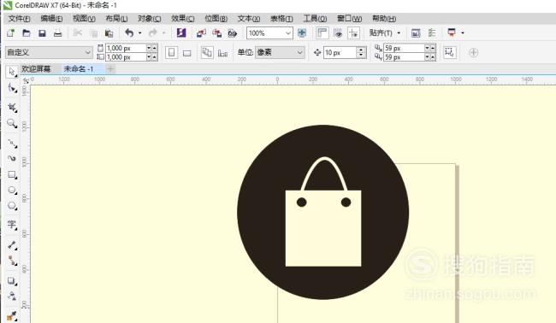Select the Artistic Media tool
The image size is (556, 323).
[x=12, y=158]
